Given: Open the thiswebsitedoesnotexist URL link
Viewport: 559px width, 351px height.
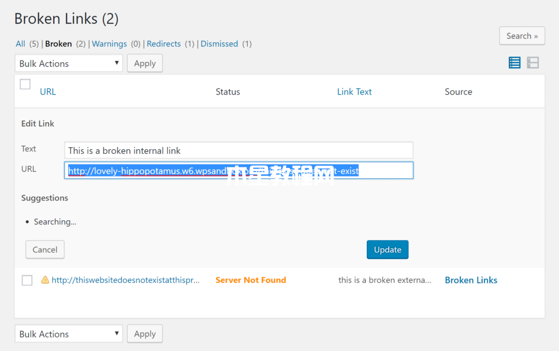Looking at the screenshot, I should [x=126, y=280].
